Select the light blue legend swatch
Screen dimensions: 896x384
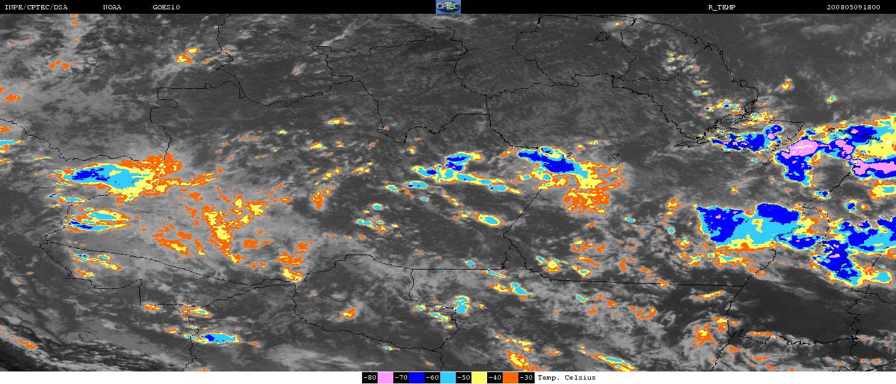(448, 378)
